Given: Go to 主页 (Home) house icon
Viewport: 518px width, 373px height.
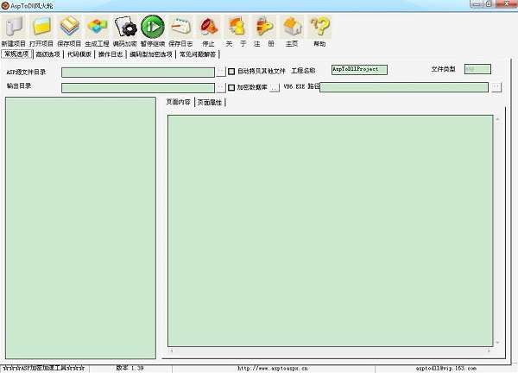Looking at the screenshot, I should tap(292, 27).
